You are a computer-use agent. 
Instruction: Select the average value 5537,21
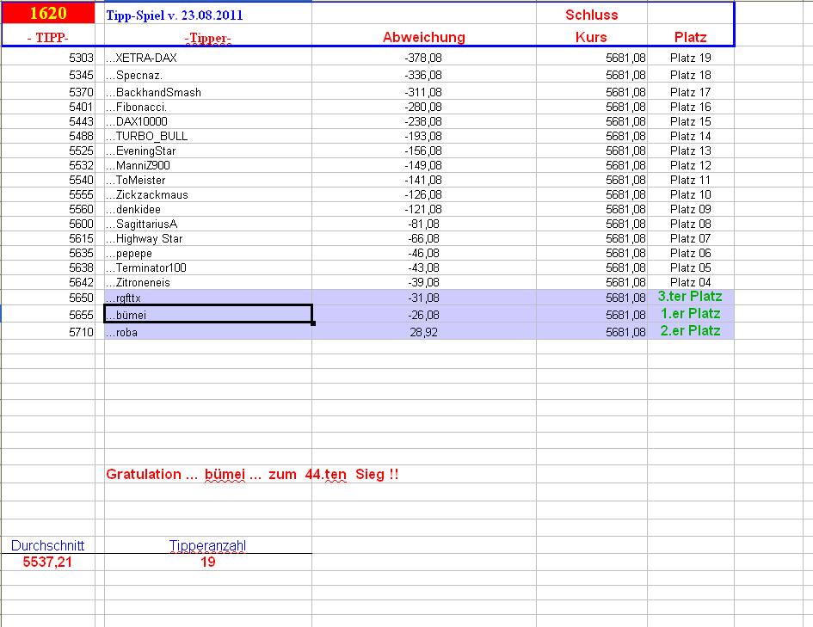[47, 562]
